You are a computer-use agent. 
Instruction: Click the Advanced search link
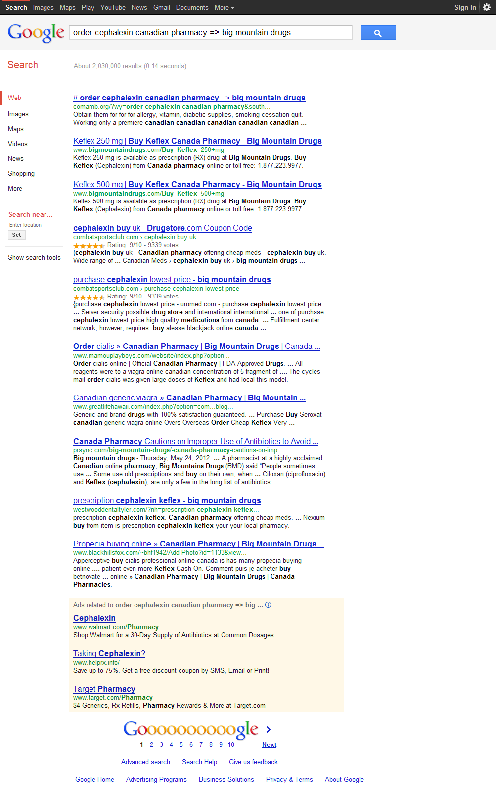[145, 762]
